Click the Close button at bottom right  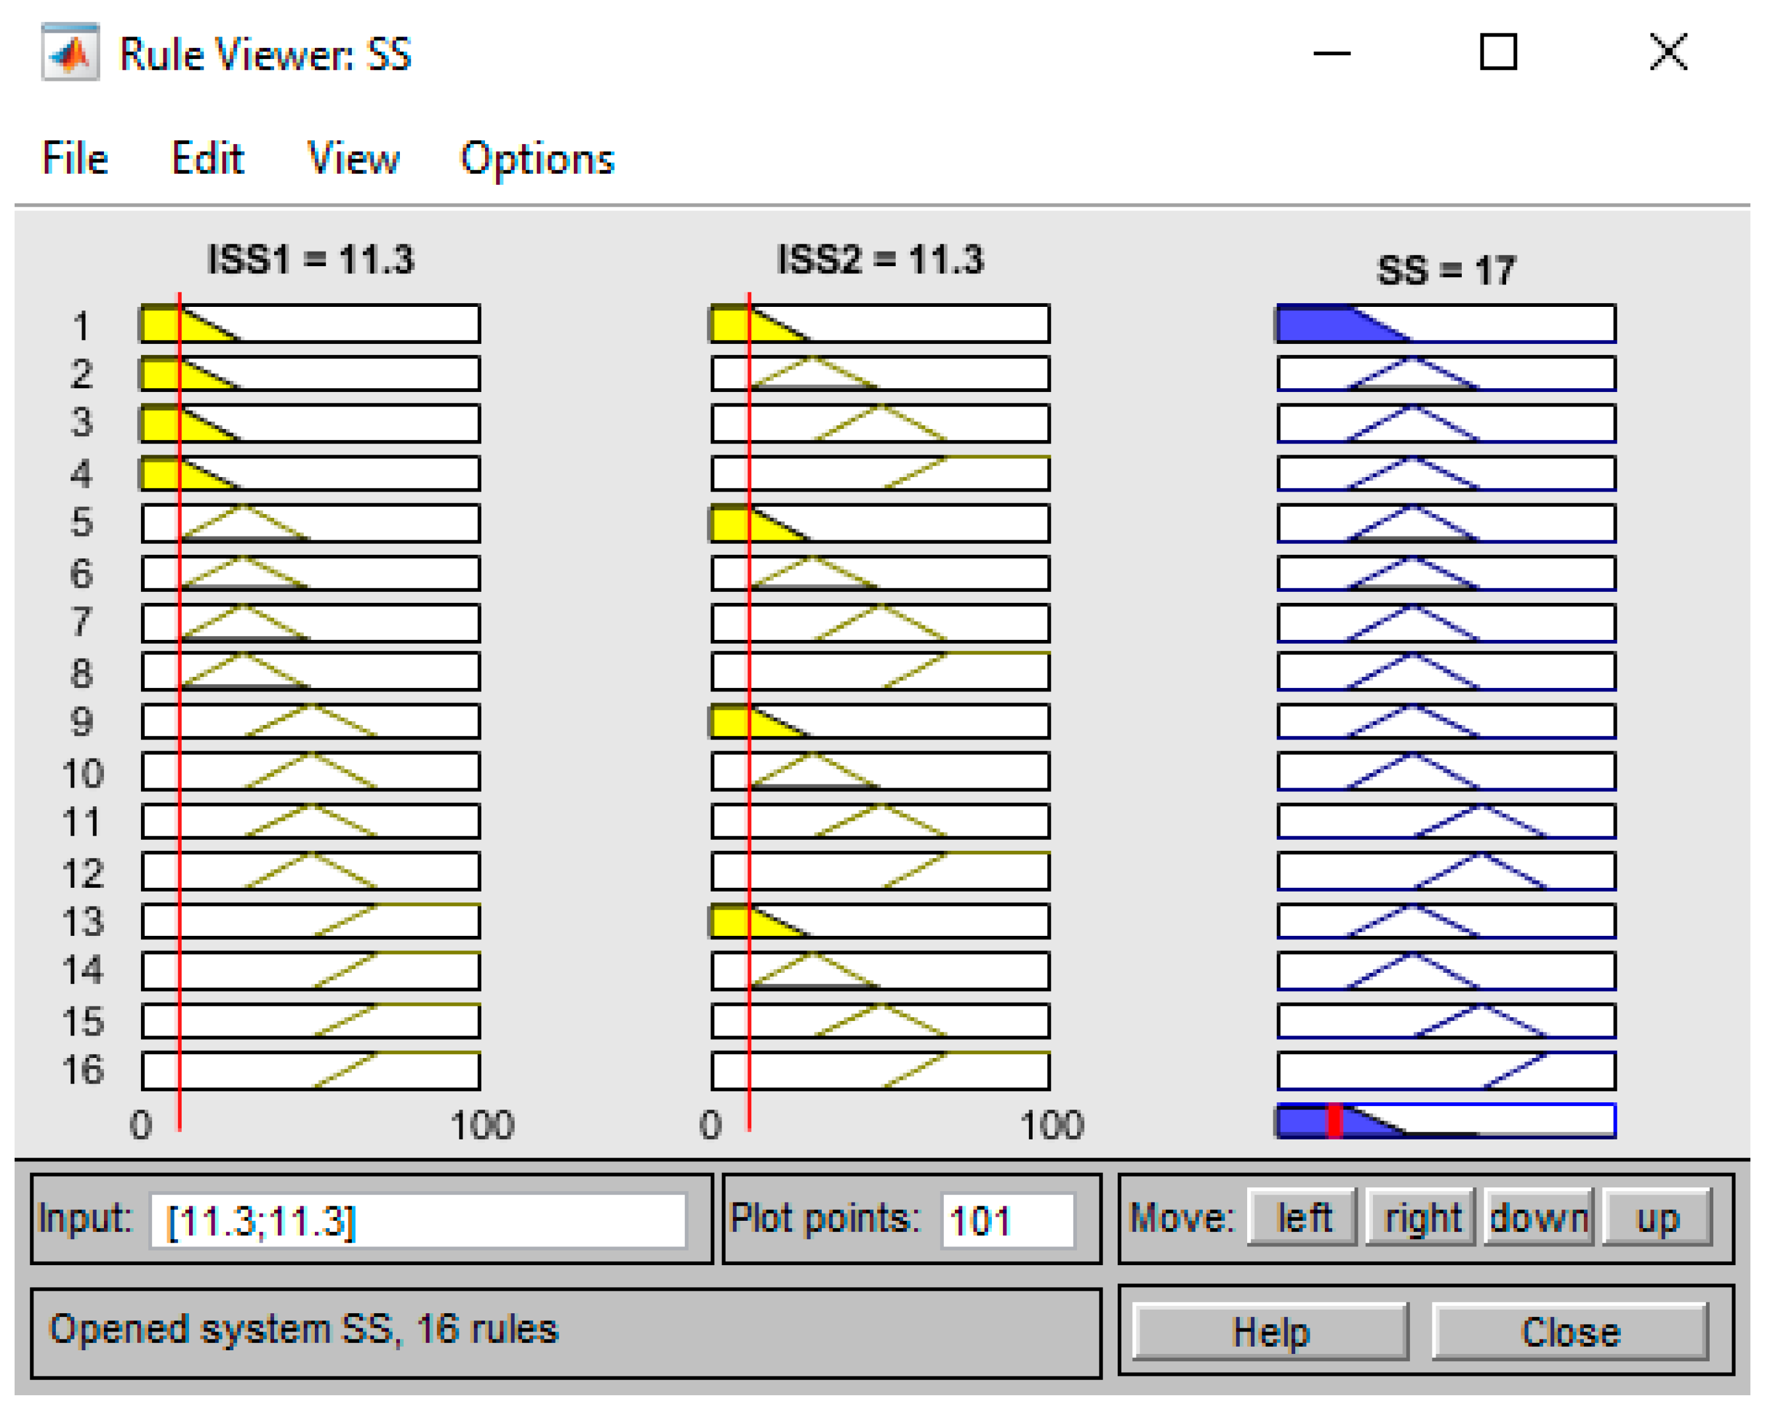pyautogui.click(x=1570, y=1332)
